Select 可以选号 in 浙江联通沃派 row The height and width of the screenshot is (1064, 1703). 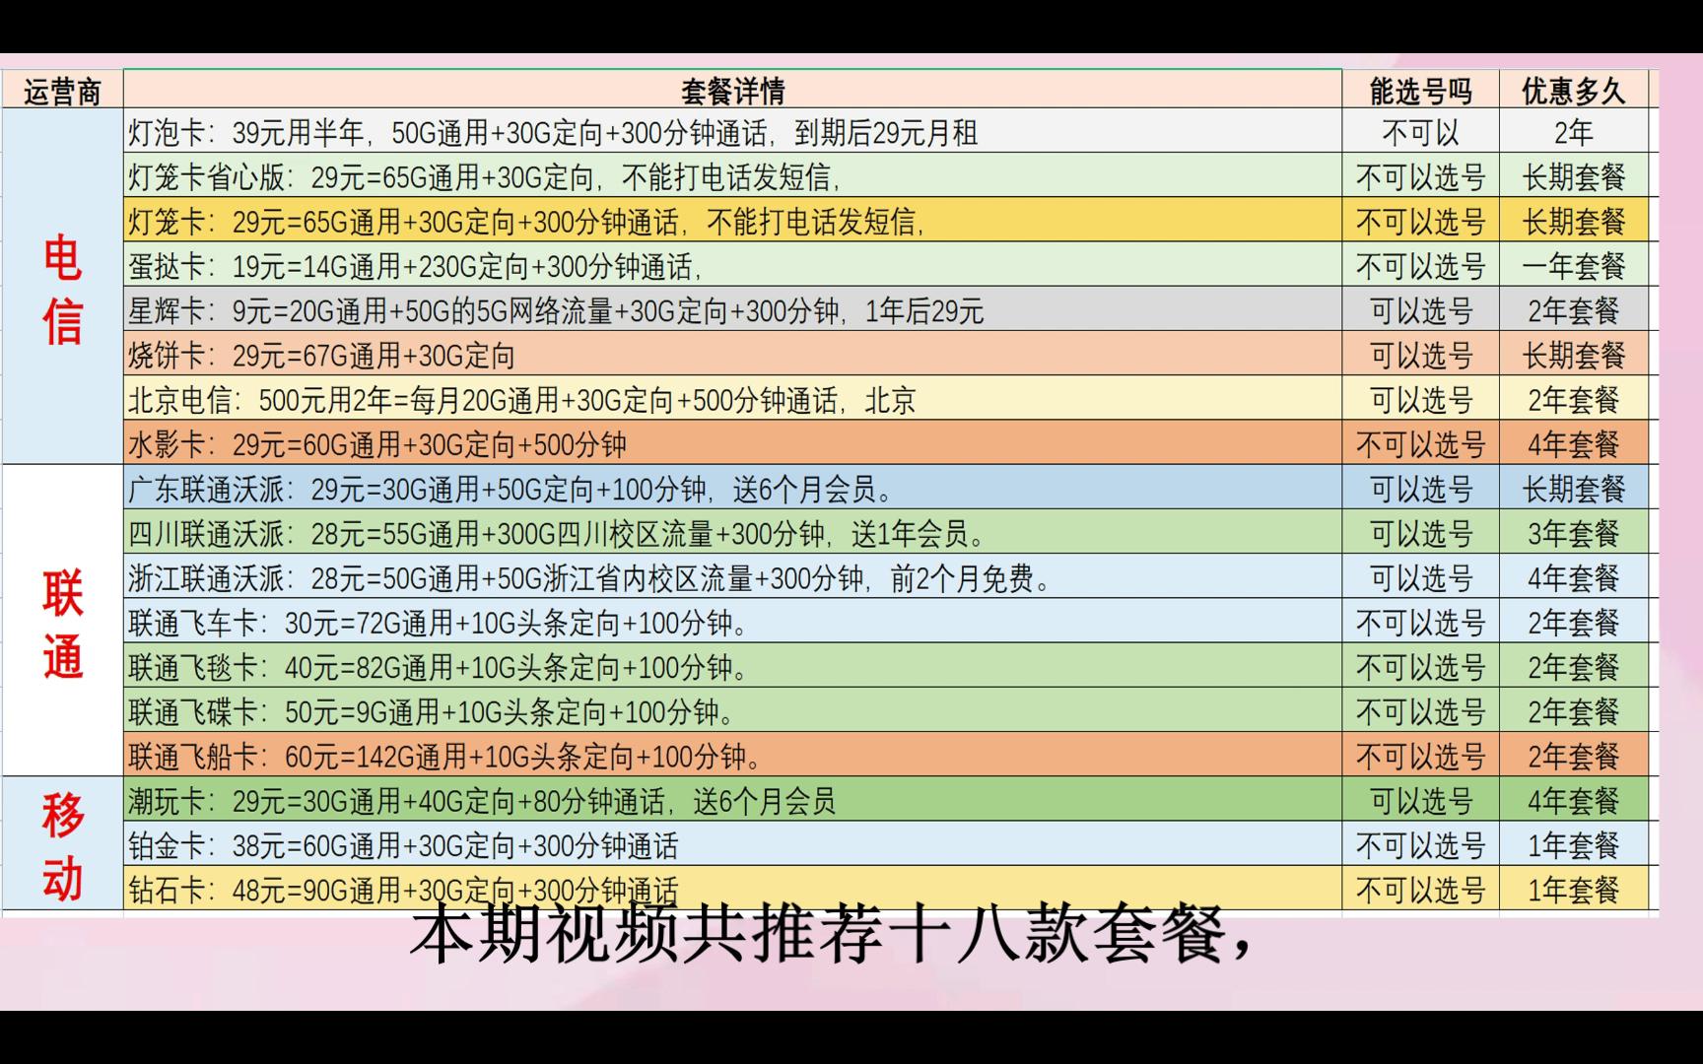click(1420, 577)
